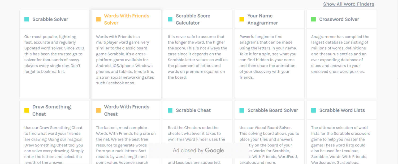Click the orange square beside Words With Friends Cheat

tap(98, 110)
